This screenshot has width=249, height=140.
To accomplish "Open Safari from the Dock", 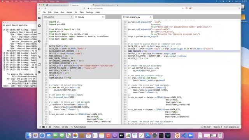I will tap(42, 135).
